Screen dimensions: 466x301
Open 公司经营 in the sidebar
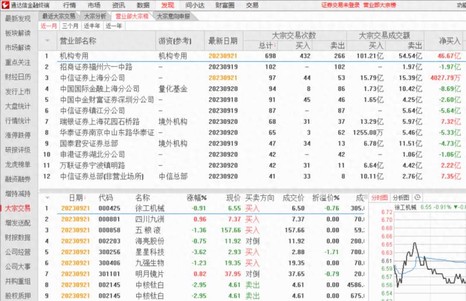tap(18, 252)
